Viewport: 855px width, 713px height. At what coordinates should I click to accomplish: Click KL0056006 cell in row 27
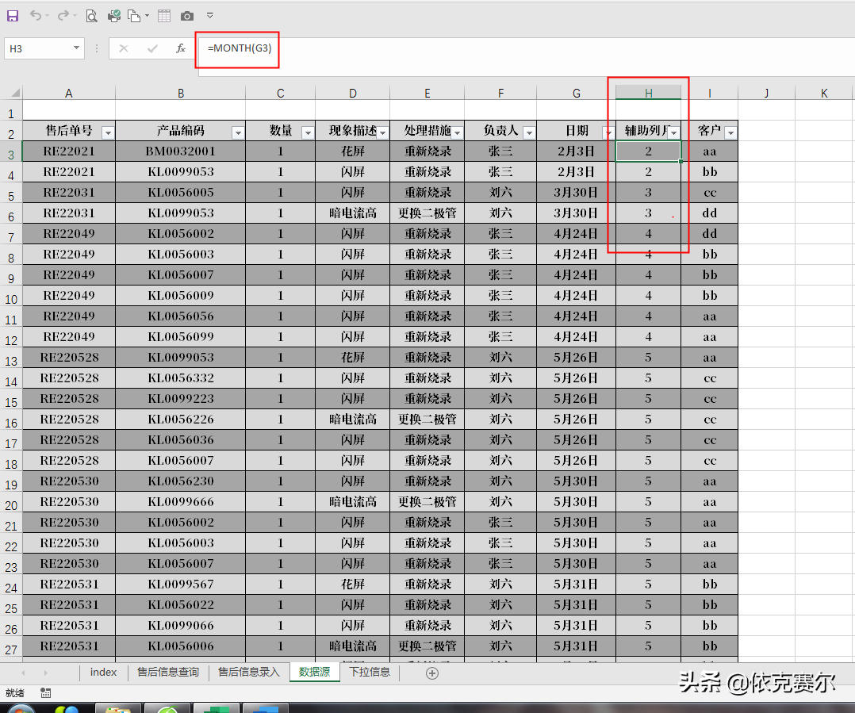click(181, 646)
